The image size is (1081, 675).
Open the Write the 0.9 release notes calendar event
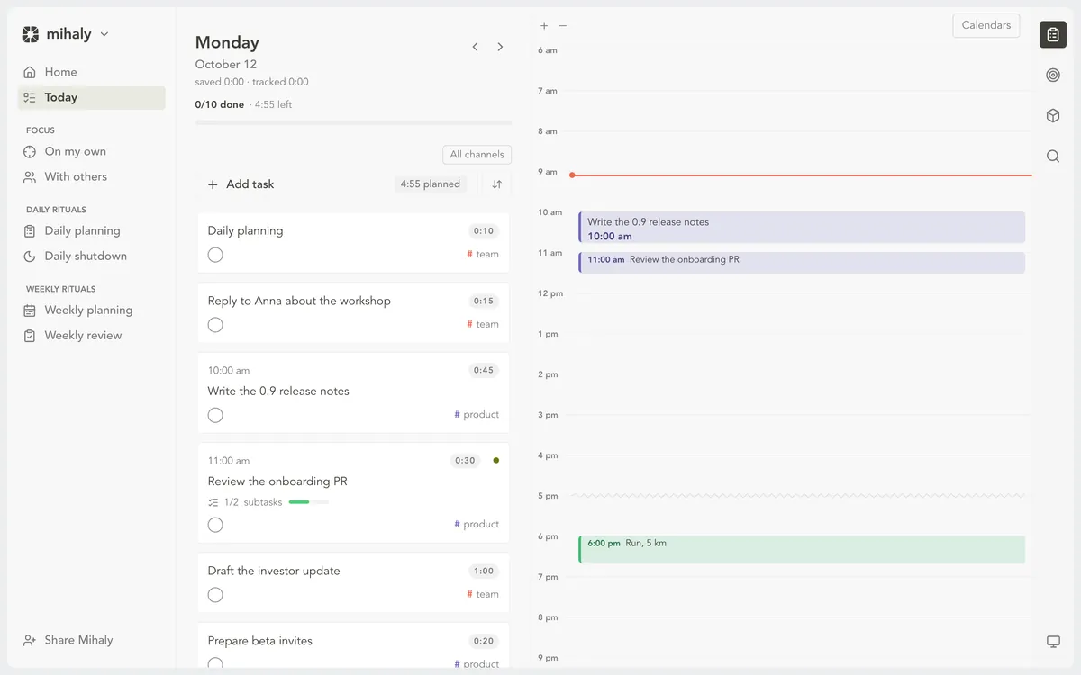(802, 228)
